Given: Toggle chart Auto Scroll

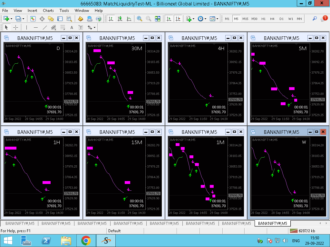Looking at the screenshot, I should [x=169, y=19].
